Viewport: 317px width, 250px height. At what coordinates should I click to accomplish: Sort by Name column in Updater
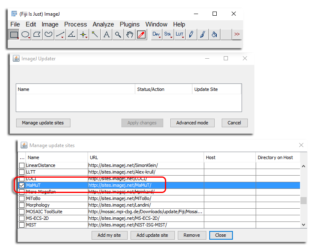pos(75,89)
